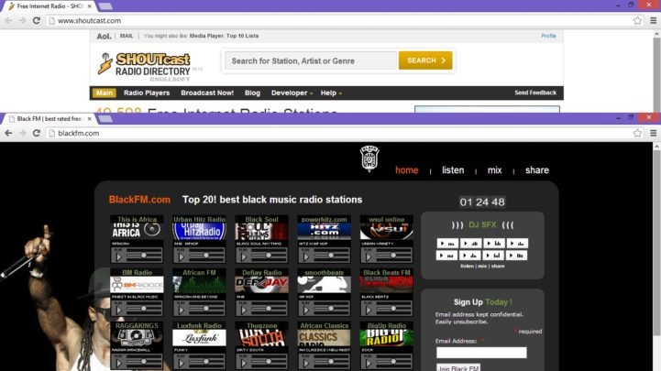Adjust the This is Africa volume slider

coord(144,256)
